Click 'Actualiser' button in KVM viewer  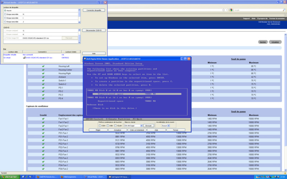point(118,130)
